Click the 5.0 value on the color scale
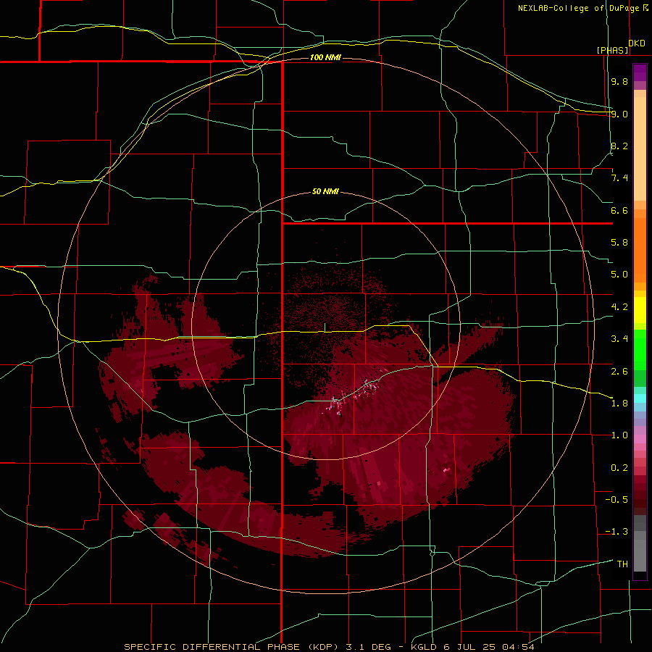652x652 pixels. [619, 275]
